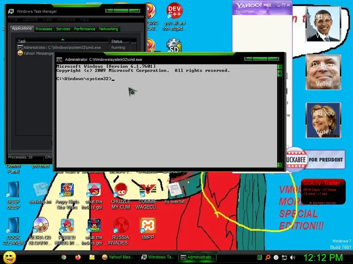This screenshot has height=264, width=353.
Task: Click the Control Panel desktop label
Action: tap(13, 168)
